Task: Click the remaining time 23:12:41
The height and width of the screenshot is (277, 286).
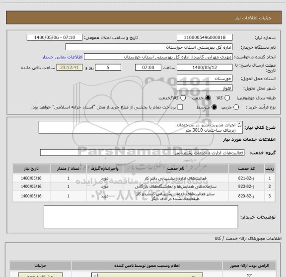Action: pyautogui.click(x=70, y=68)
